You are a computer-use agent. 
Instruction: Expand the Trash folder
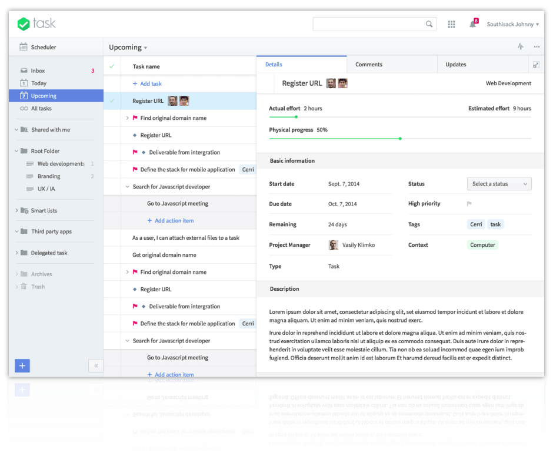[16, 287]
